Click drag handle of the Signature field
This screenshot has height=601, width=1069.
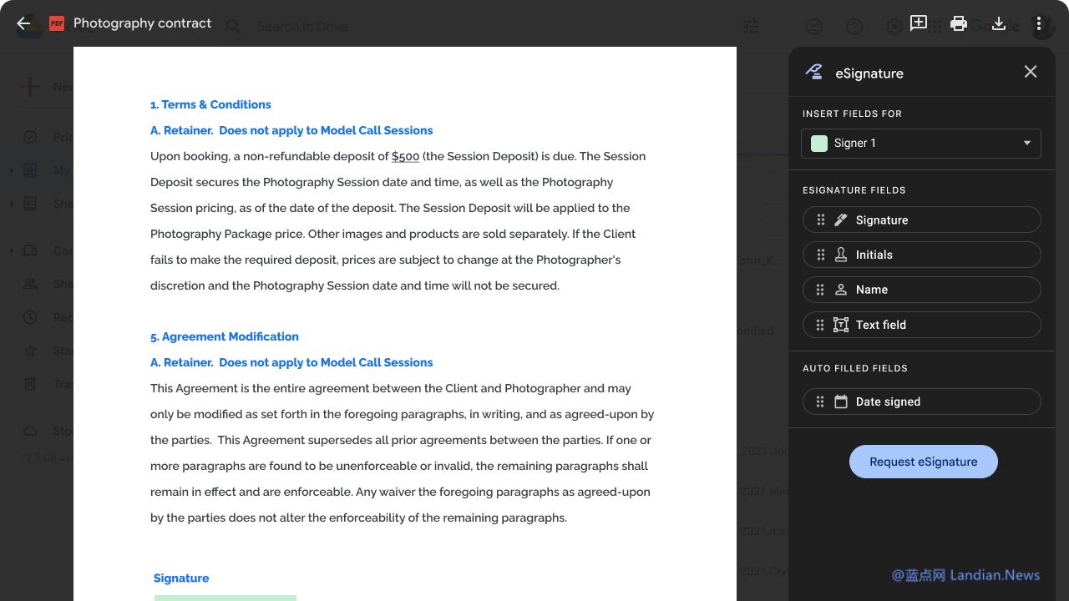click(x=821, y=220)
